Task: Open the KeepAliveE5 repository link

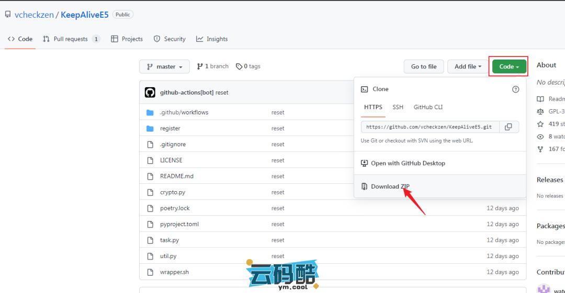Action: click(85, 15)
